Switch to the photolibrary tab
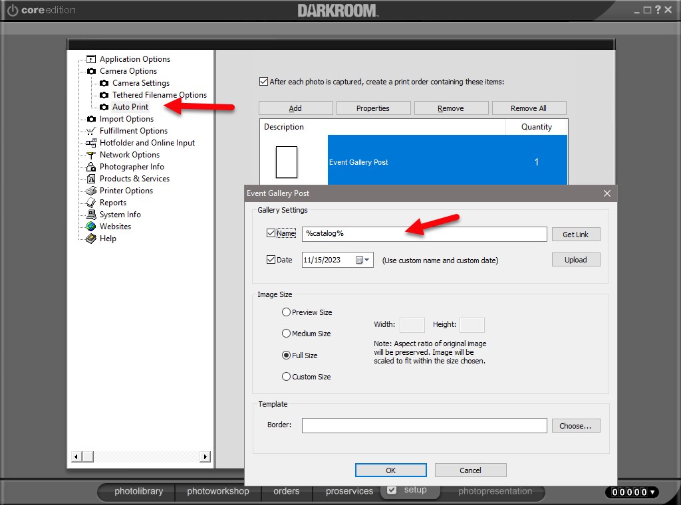Viewport: 681px width, 505px height. [x=138, y=491]
